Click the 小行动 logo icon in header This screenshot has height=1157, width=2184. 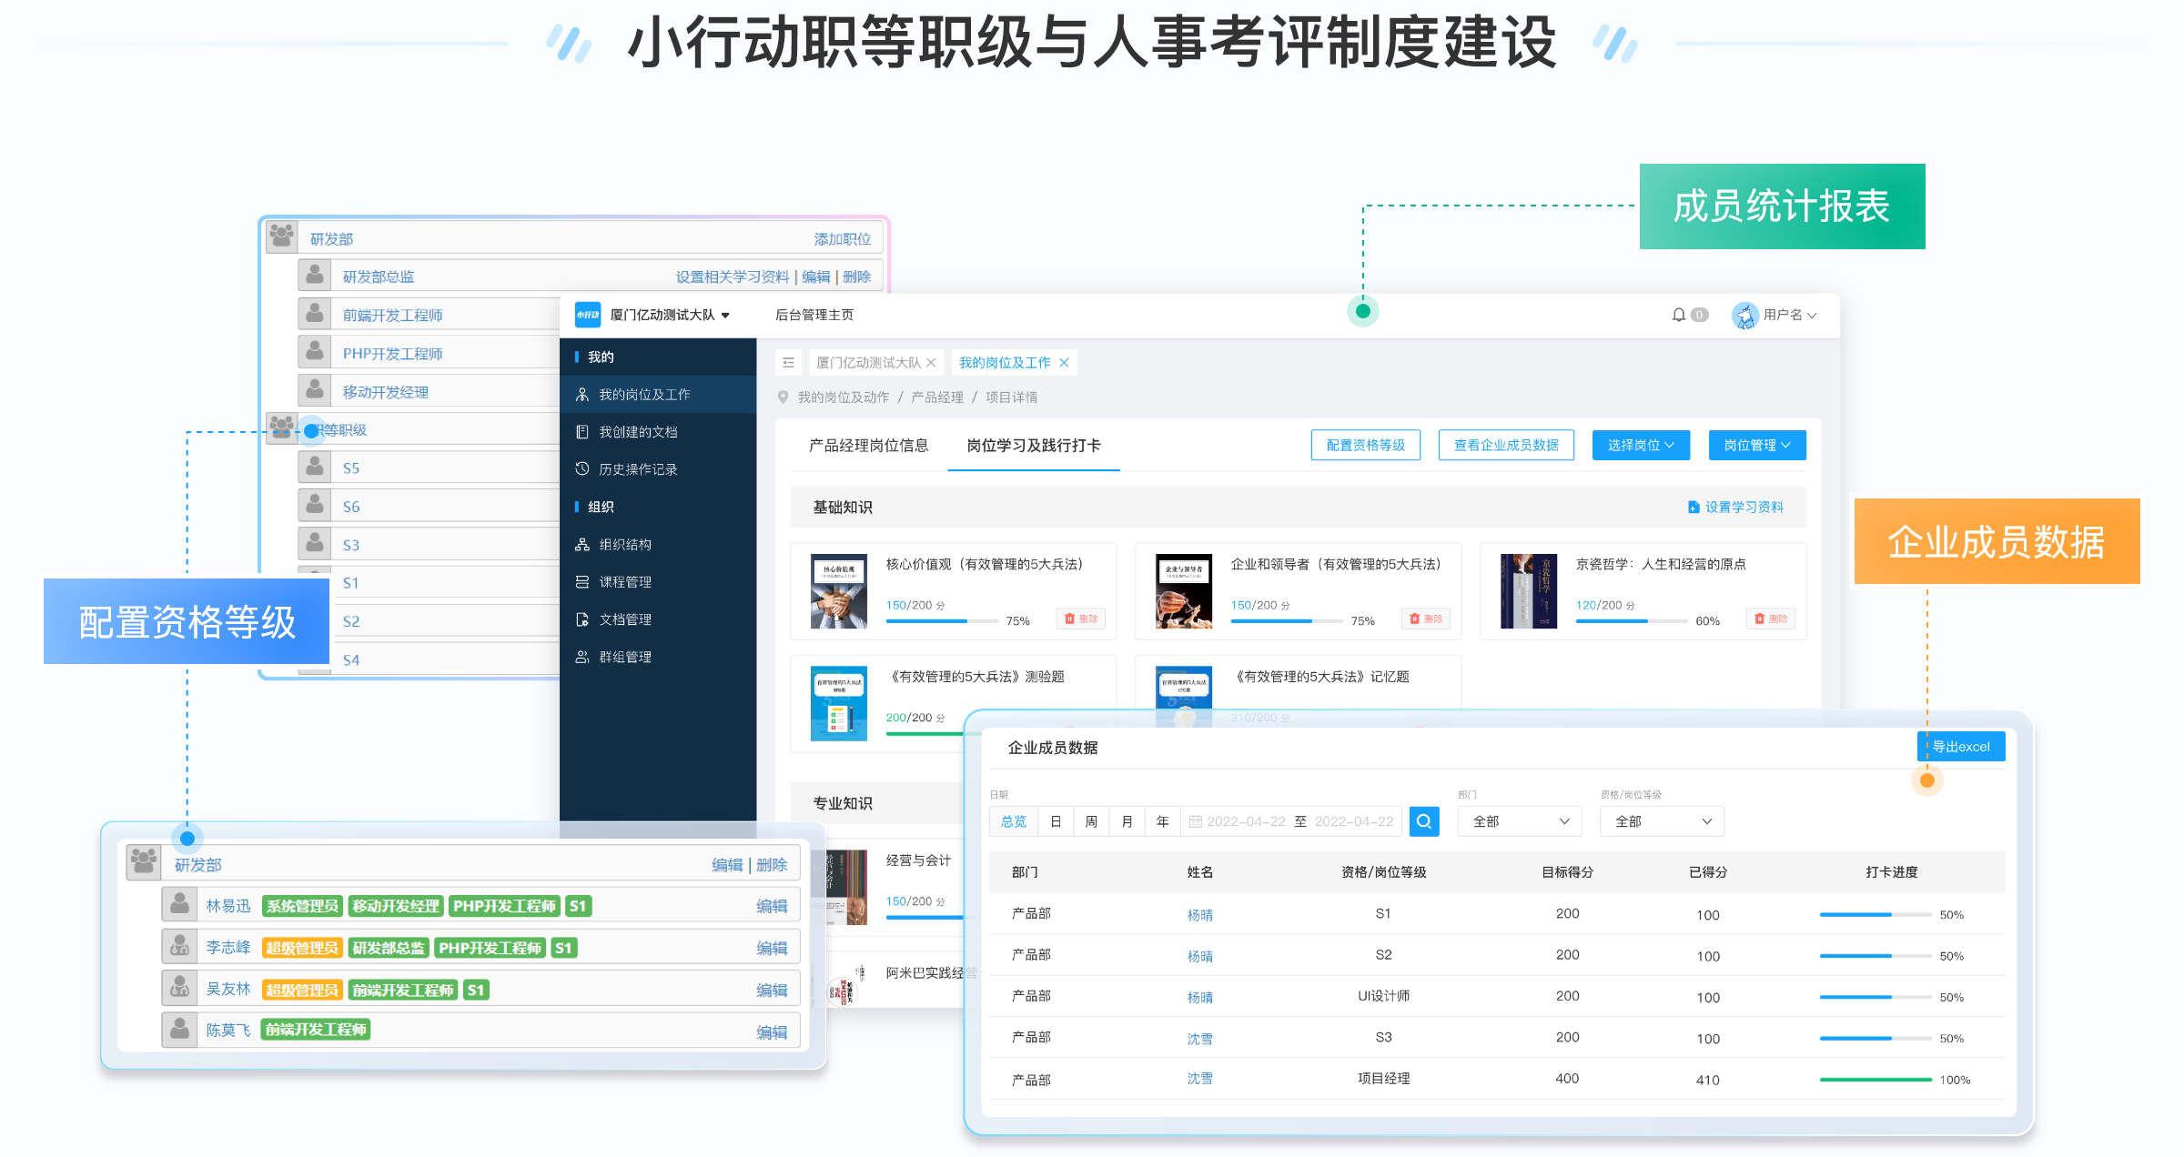tap(588, 315)
